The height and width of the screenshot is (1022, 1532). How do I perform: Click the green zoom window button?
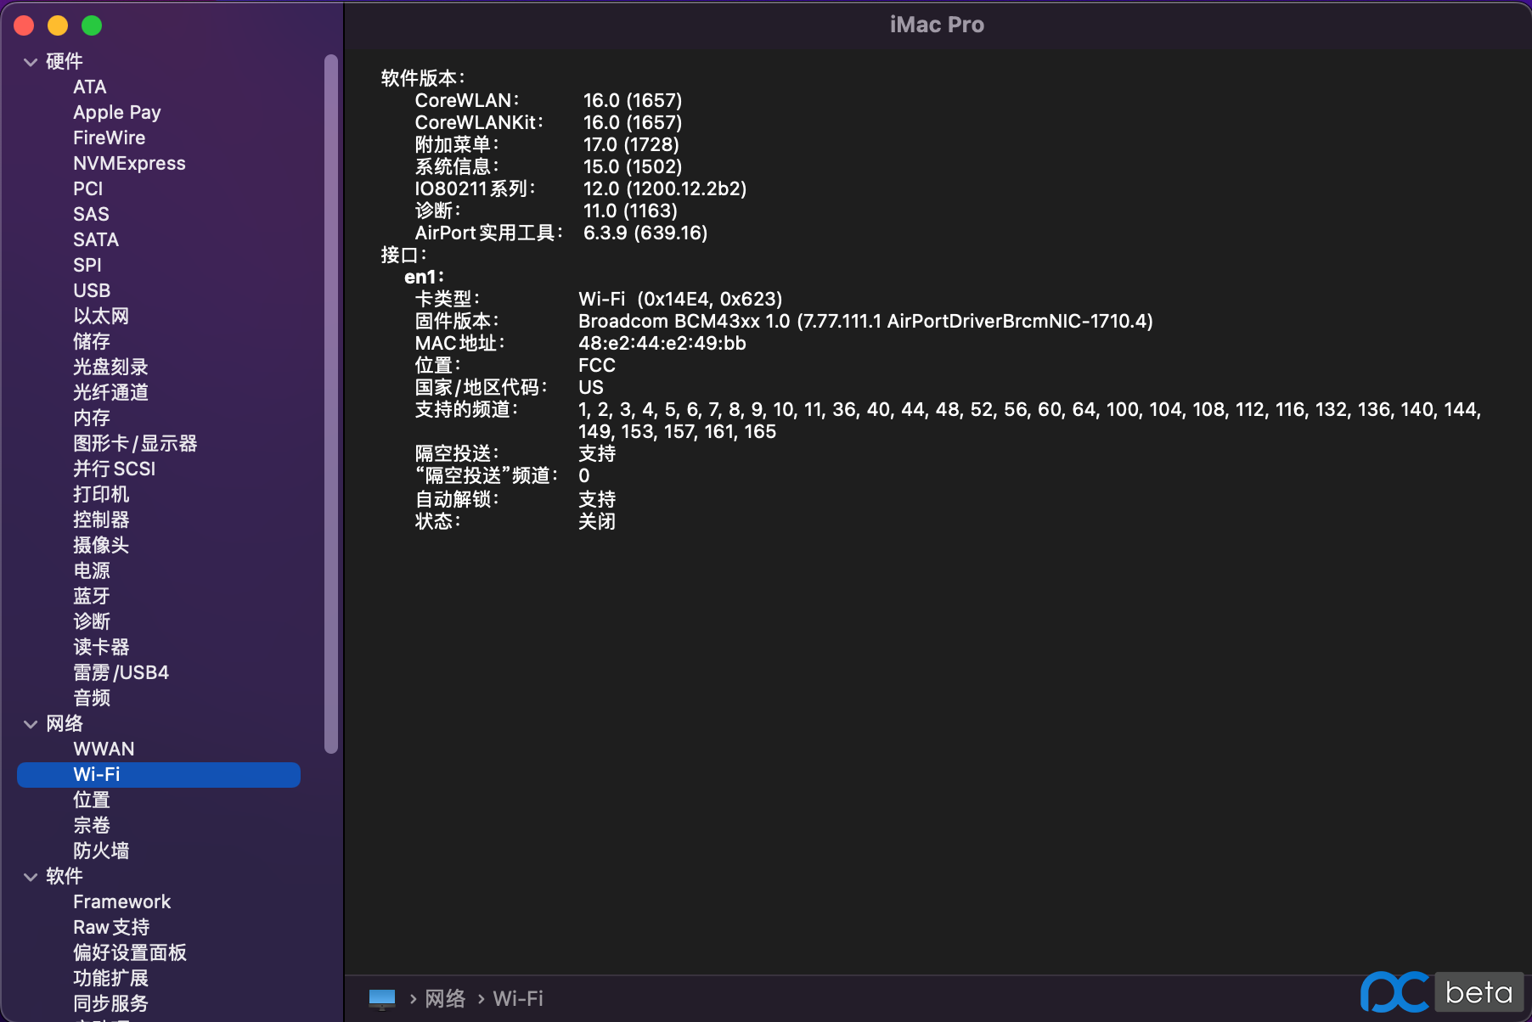point(92,25)
